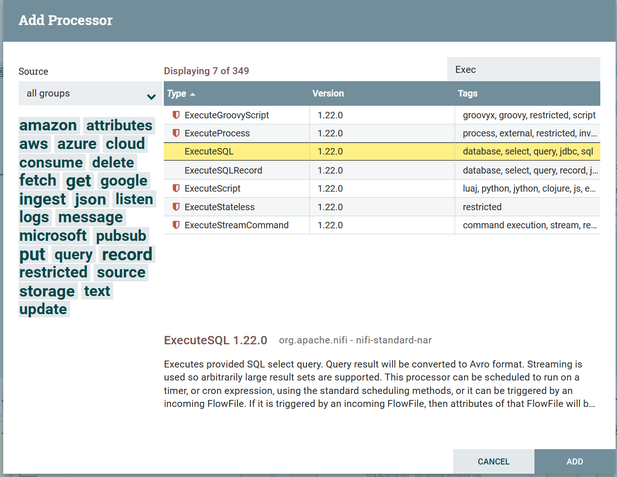Filter by the restricted tag
This screenshot has height=477, width=617.
[53, 272]
